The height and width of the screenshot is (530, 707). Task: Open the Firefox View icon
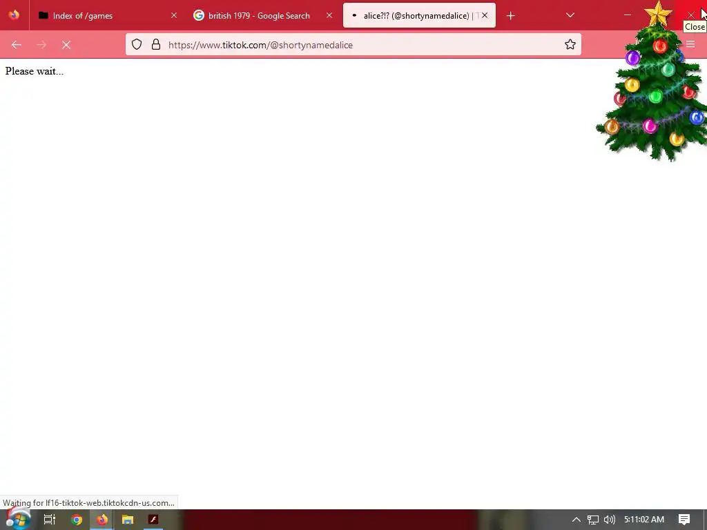click(14, 15)
